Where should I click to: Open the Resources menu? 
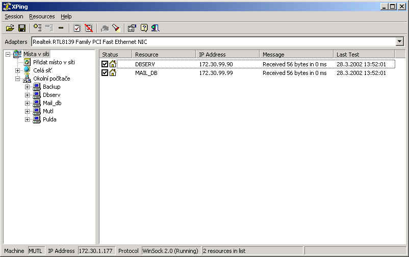pyautogui.click(x=42, y=16)
